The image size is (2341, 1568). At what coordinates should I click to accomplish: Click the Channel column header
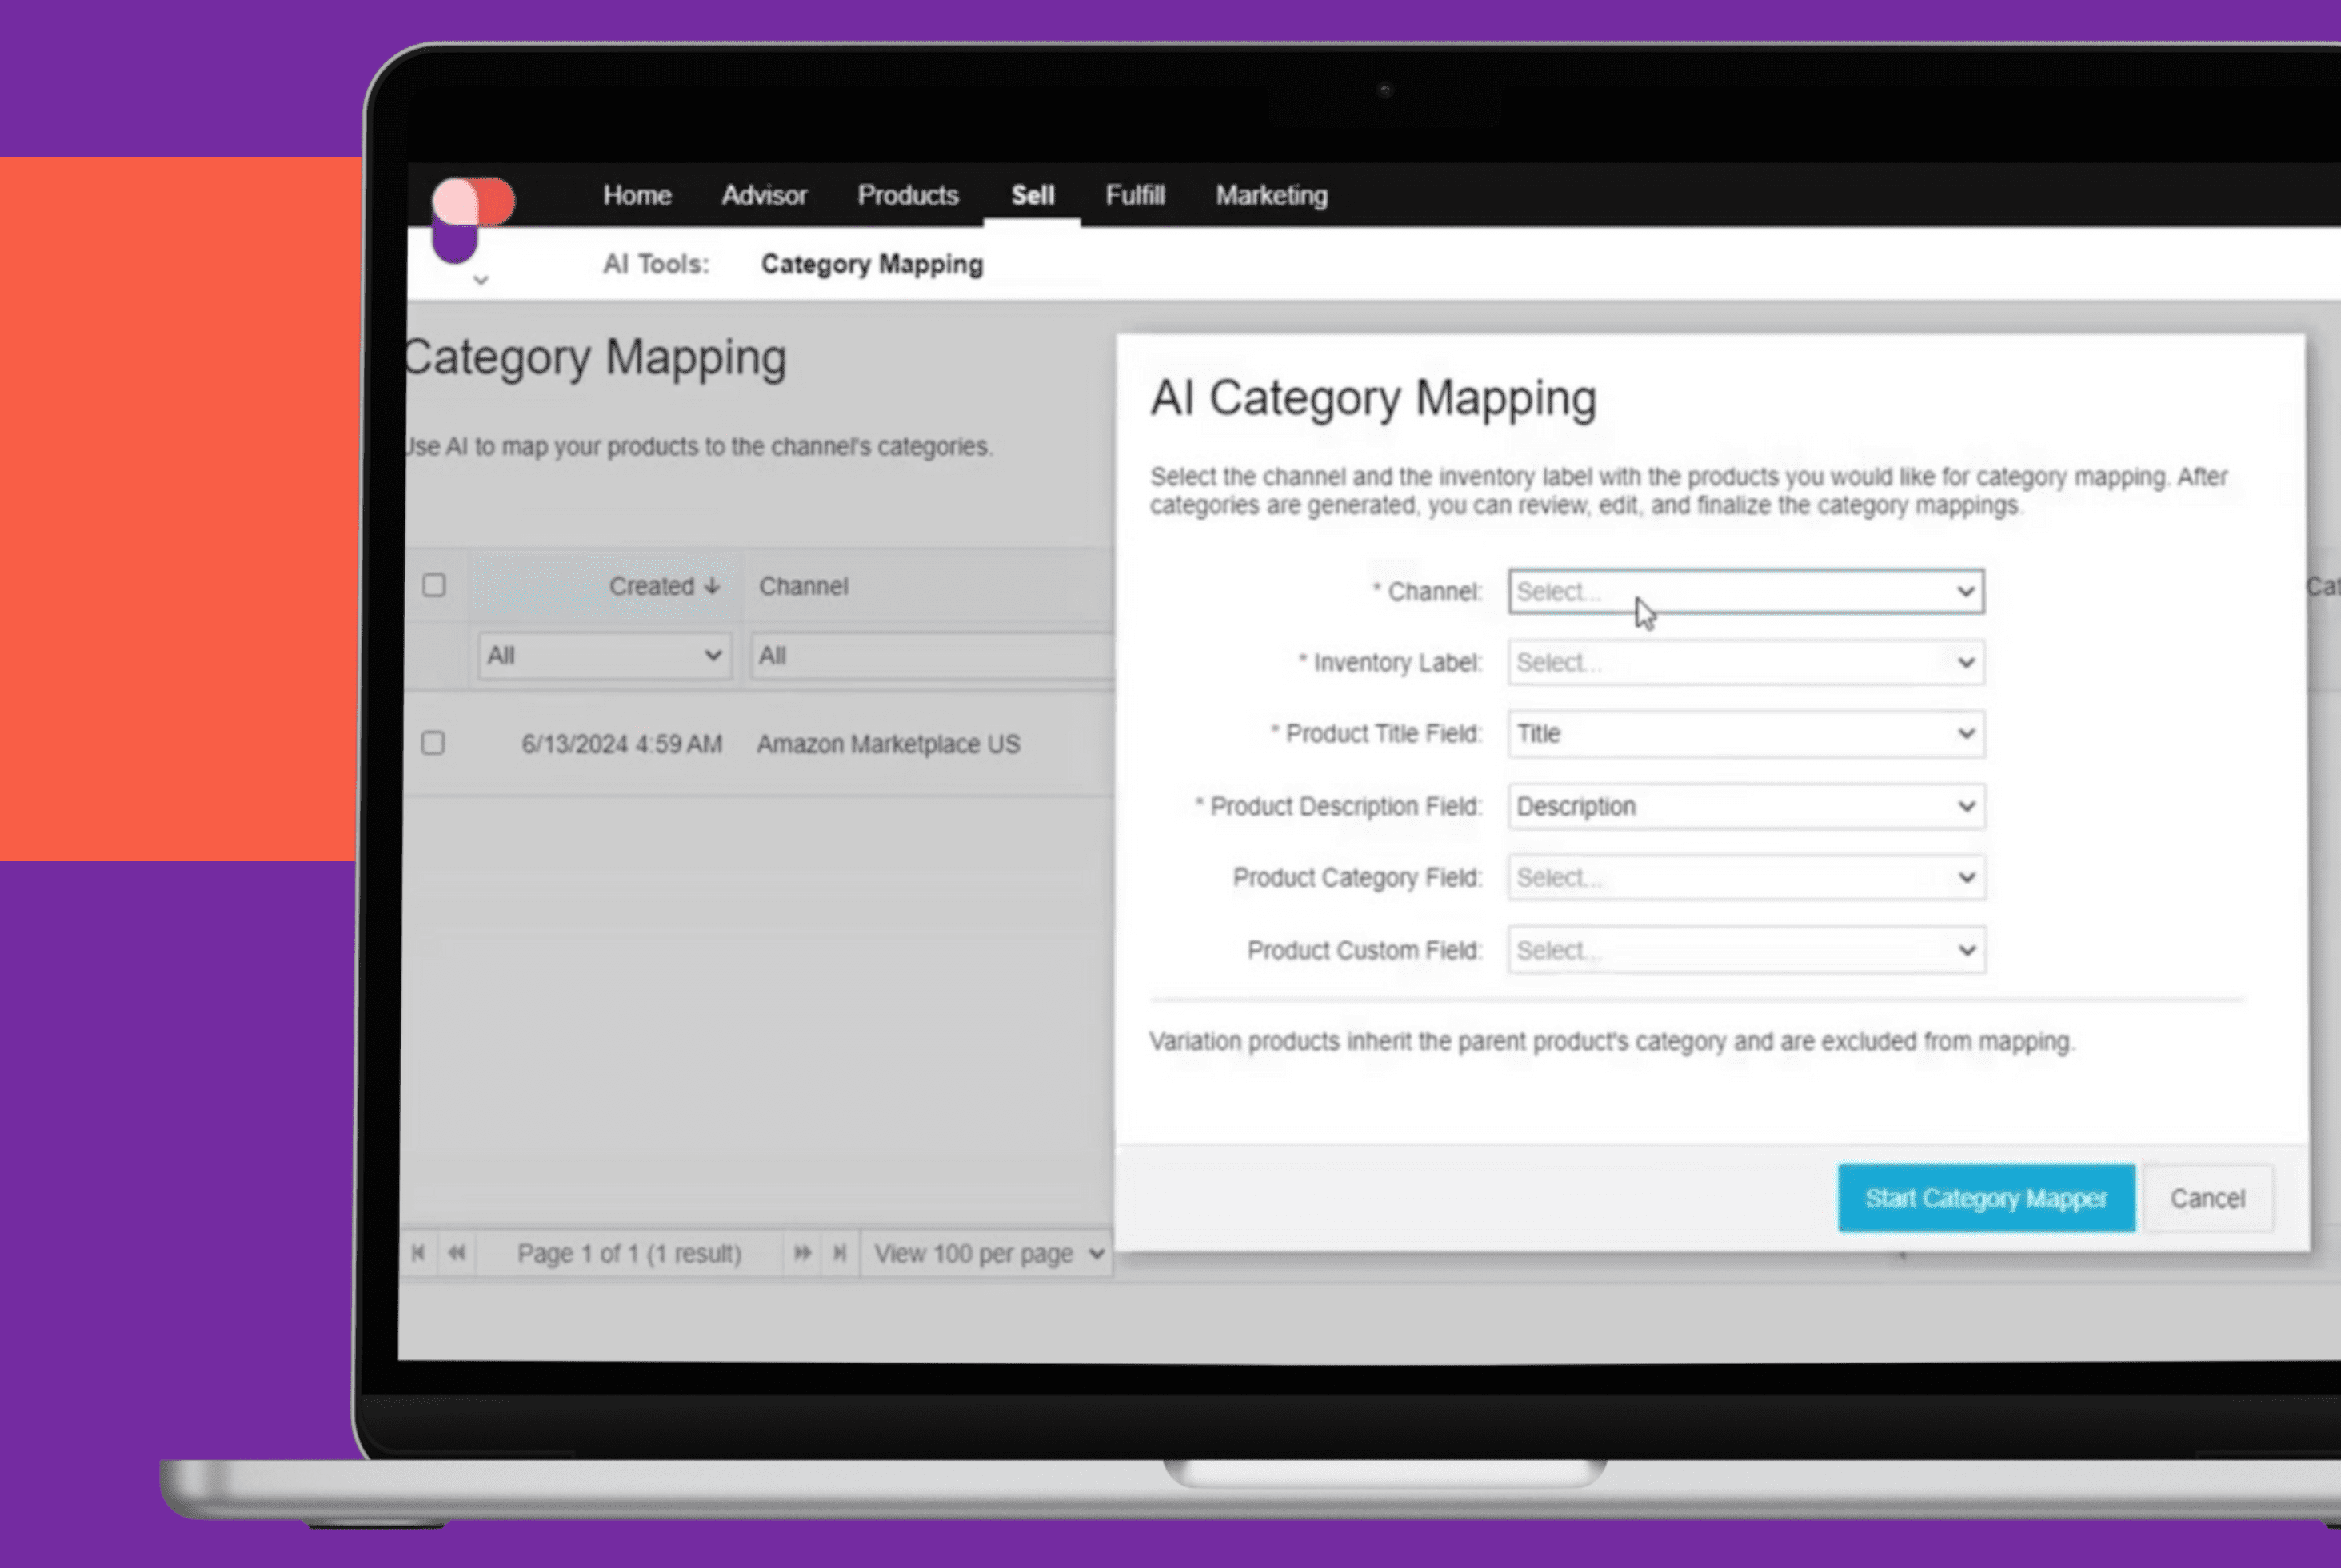pos(803,586)
